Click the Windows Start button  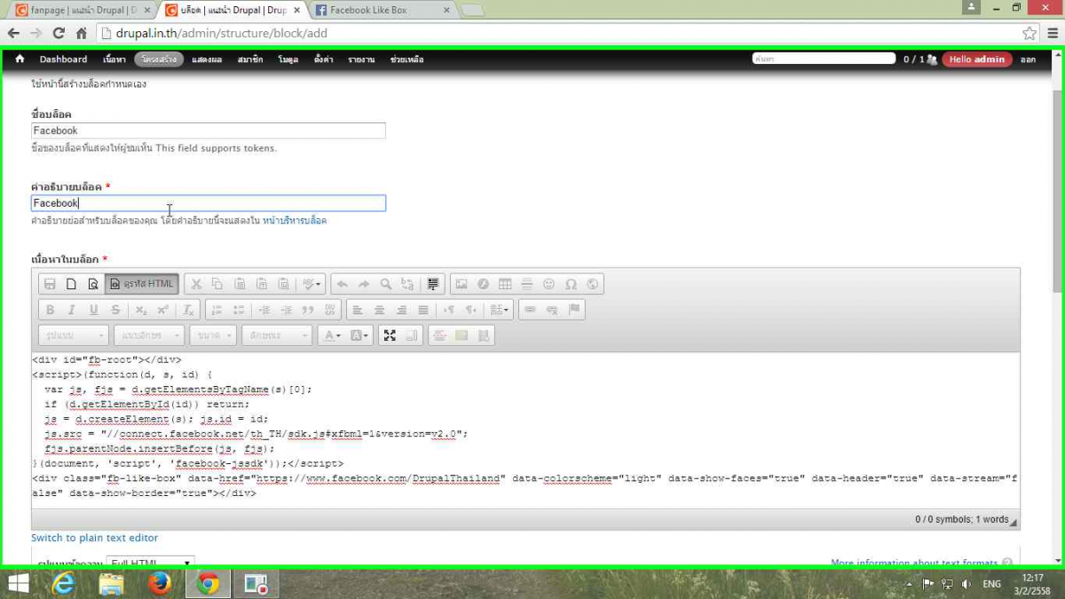point(17,584)
